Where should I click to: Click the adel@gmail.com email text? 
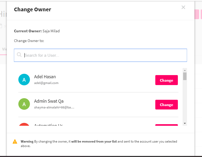pyautogui.click(x=46, y=83)
